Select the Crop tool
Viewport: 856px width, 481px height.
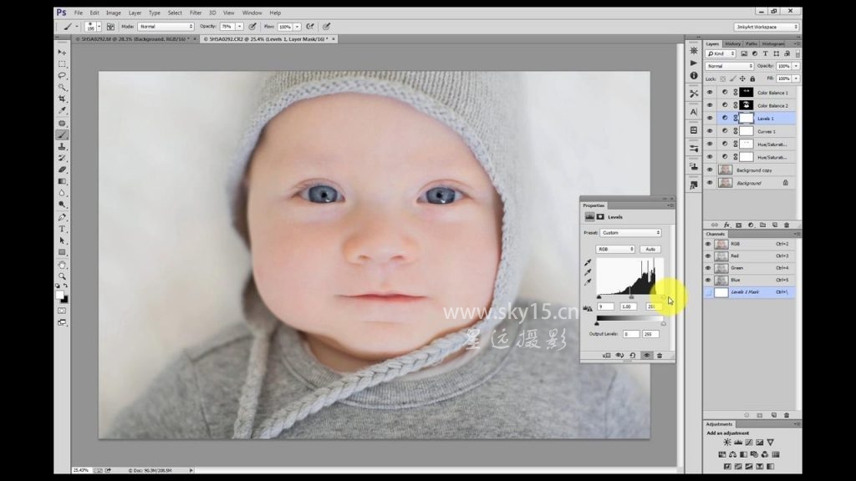click(x=62, y=99)
